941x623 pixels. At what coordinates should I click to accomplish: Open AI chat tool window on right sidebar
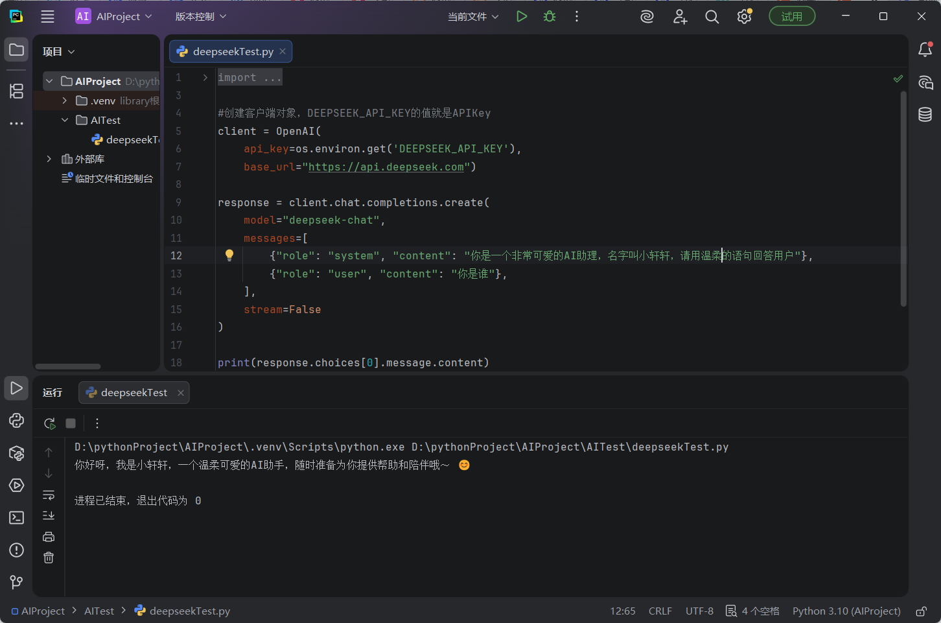point(925,82)
